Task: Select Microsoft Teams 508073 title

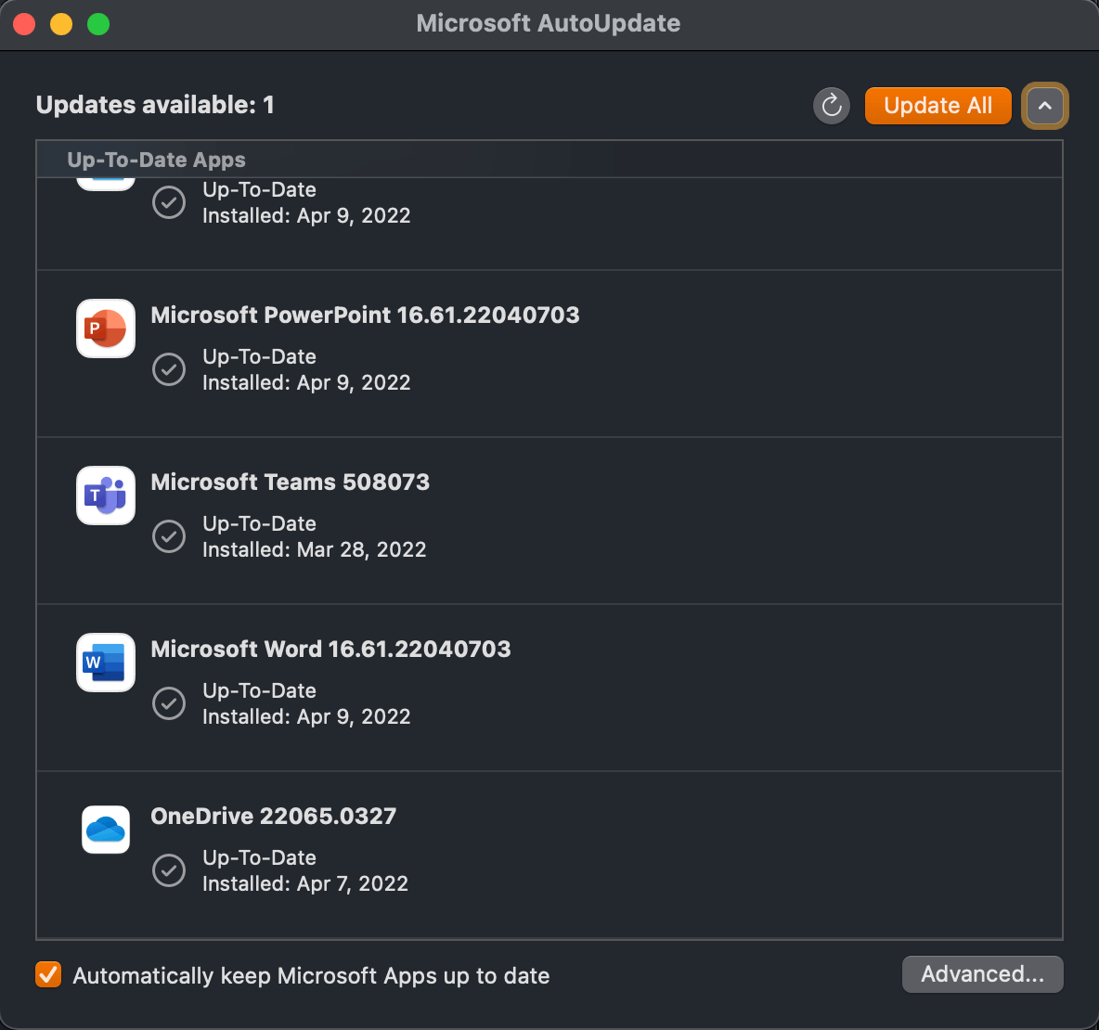Action: 291,483
